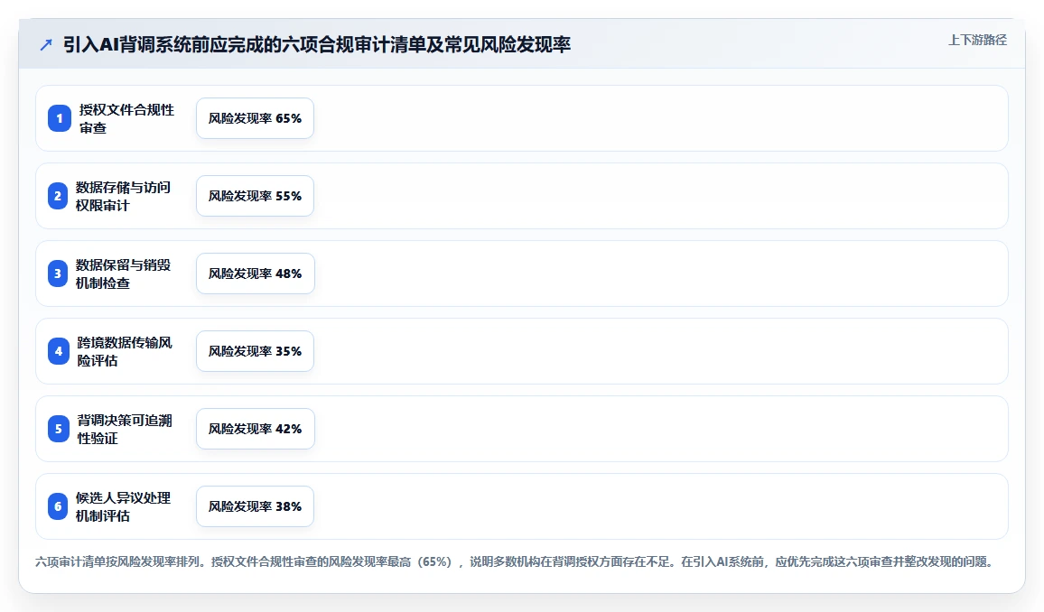Click the 数据存储与访问权限审计 item text
The height and width of the screenshot is (612, 1044).
tap(123, 196)
